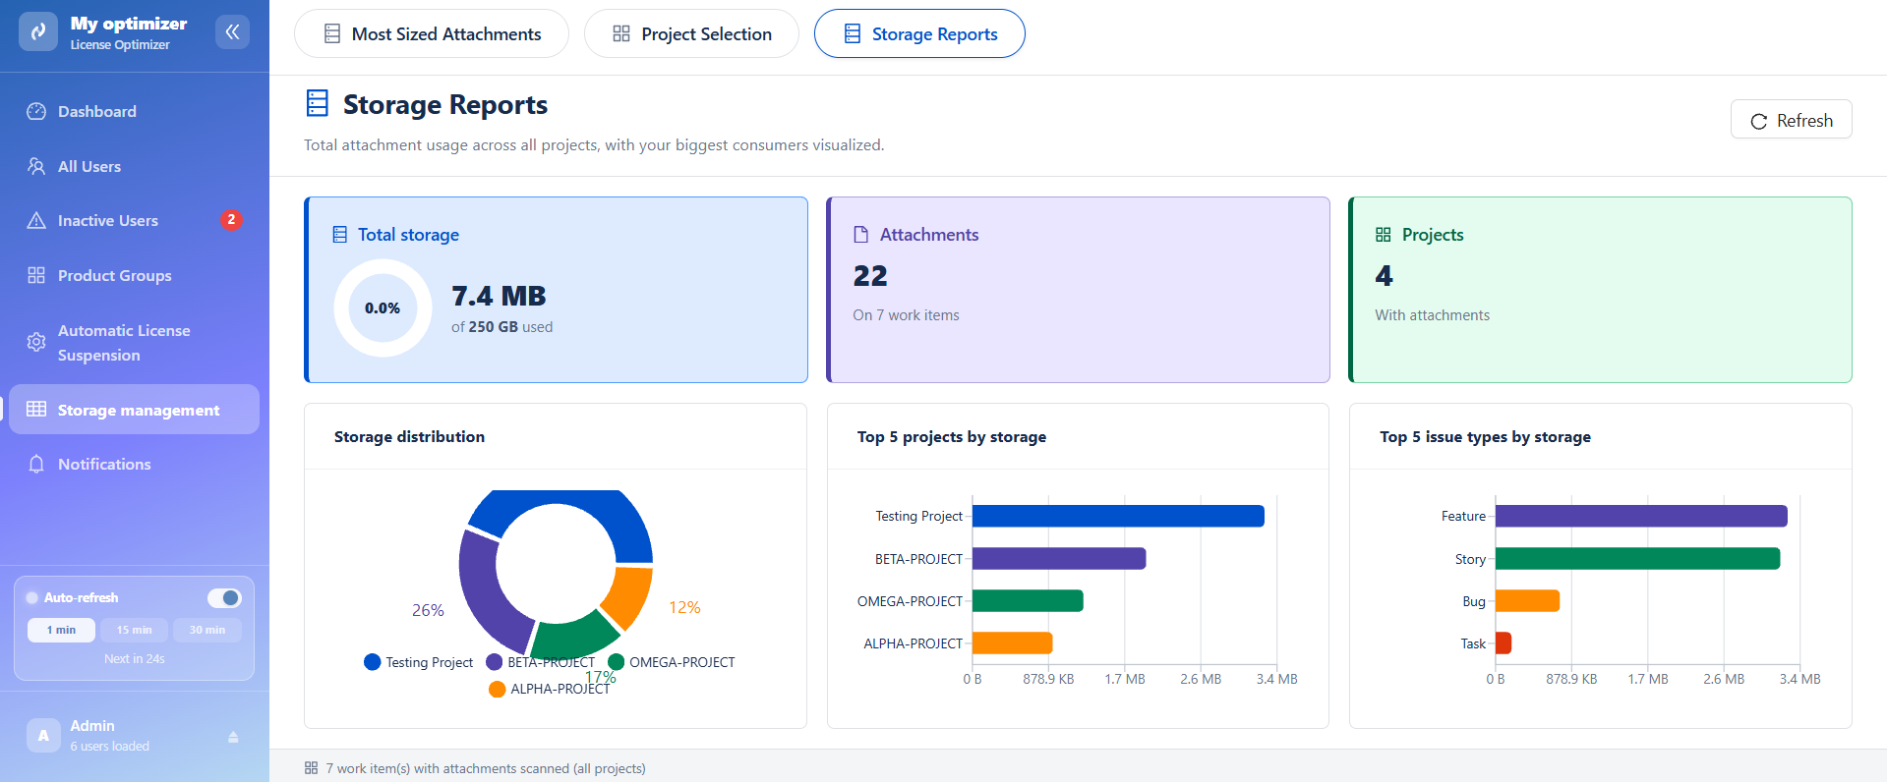Toggle the Auto-refresh switch
The image size is (1887, 782).
[x=224, y=597]
